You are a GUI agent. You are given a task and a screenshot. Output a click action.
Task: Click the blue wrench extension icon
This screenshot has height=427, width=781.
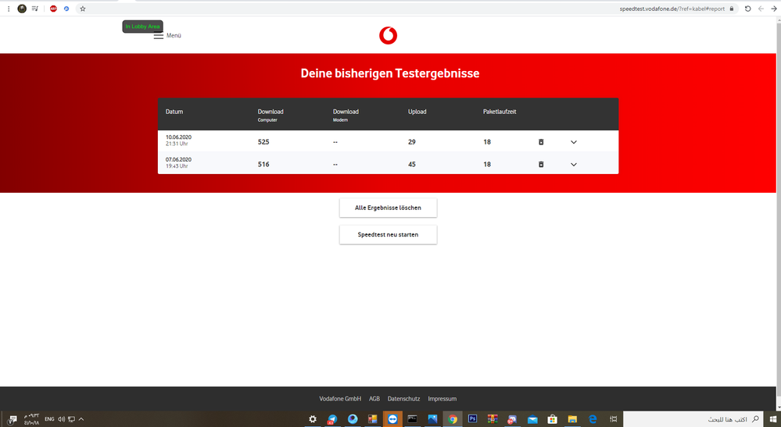tap(66, 9)
